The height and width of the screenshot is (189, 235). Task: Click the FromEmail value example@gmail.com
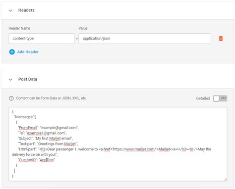coord(59,128)
